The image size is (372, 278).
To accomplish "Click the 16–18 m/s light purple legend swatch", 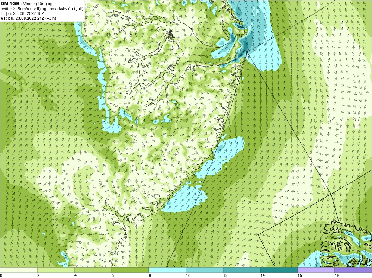I will click(x=316, y=270).
